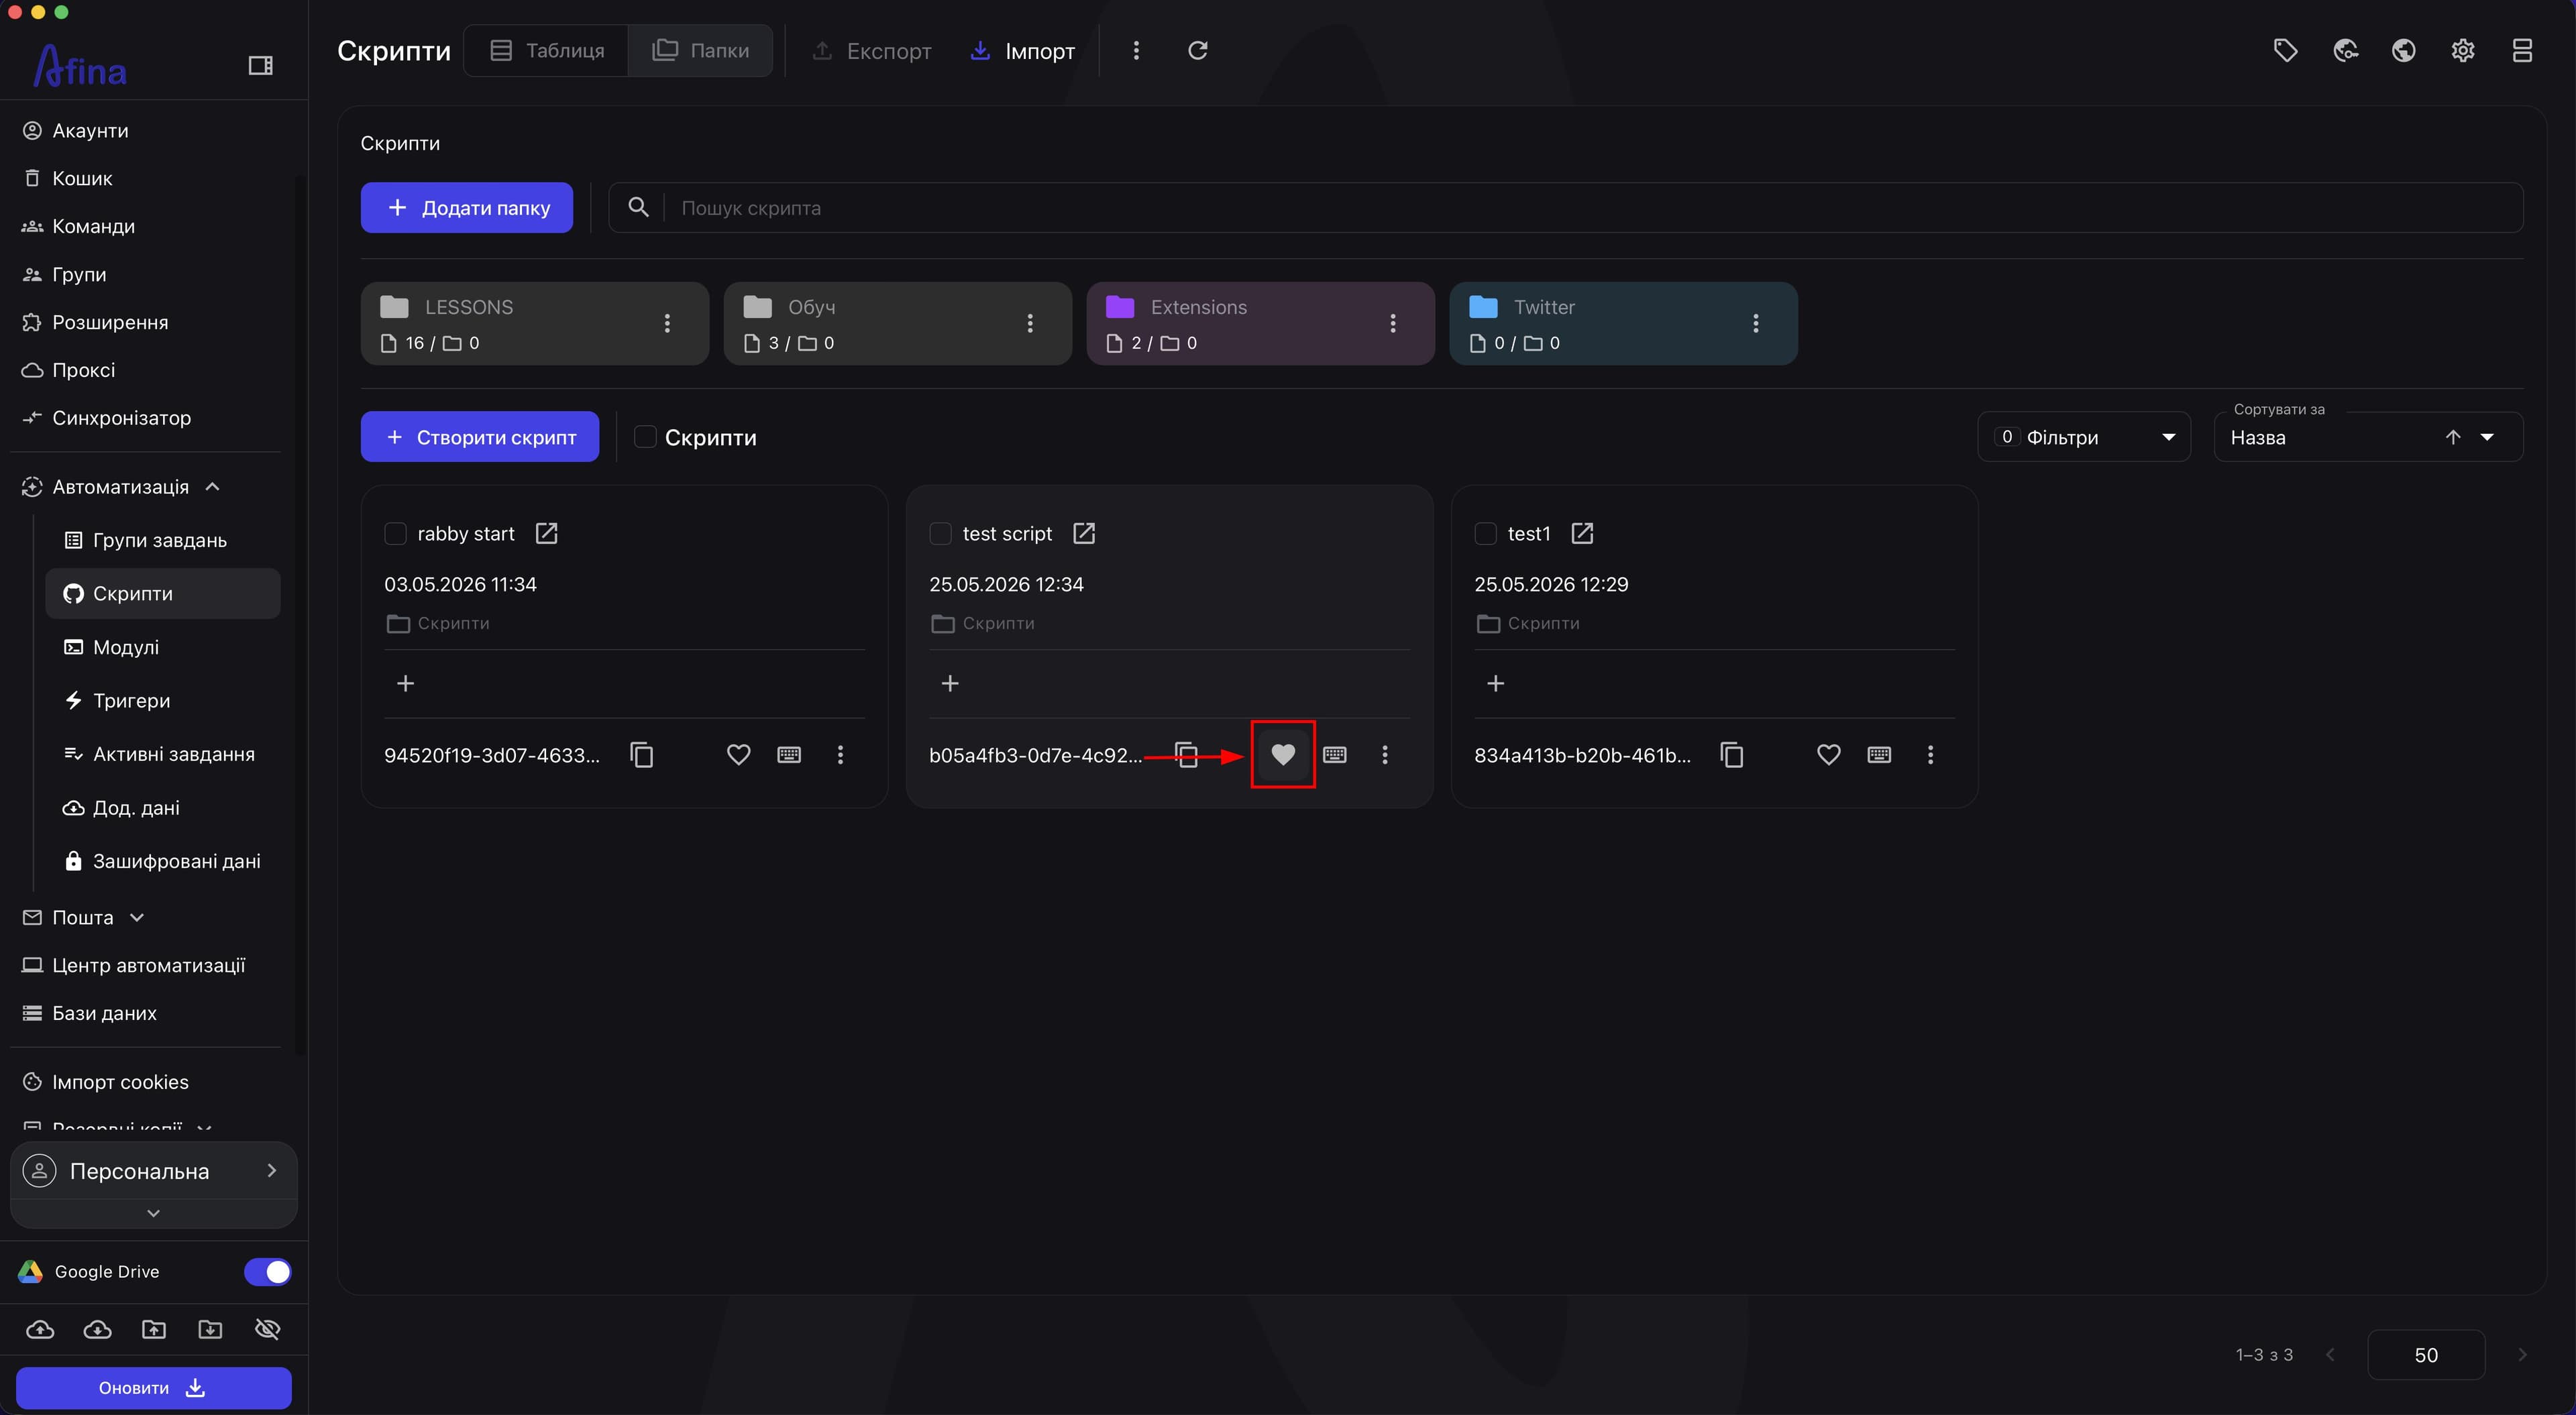Viewport: 2576px width, 1415px height.
Task: Expand chevron below Персональна
Action: [153, 1213]
